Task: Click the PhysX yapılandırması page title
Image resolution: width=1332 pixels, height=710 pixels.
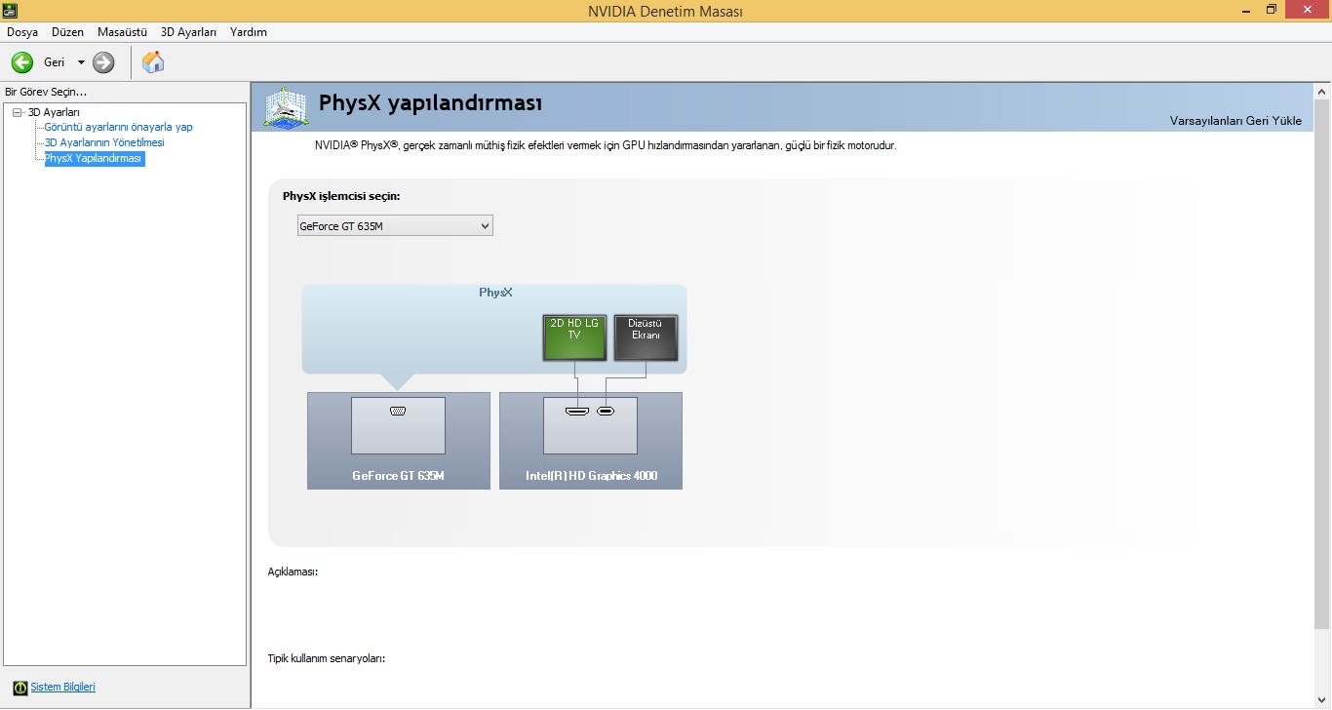Action: click(430, 102)
